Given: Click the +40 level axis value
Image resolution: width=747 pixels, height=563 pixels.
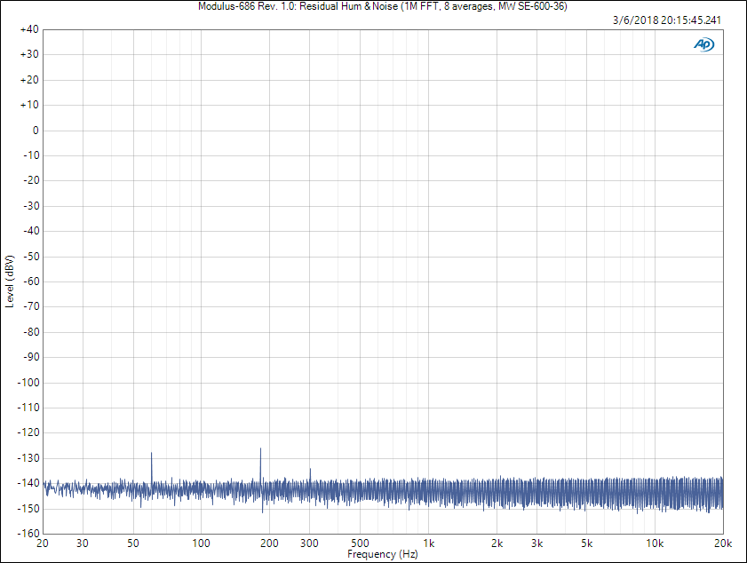Looking at the screenshot, I should (x=29, y=29).
